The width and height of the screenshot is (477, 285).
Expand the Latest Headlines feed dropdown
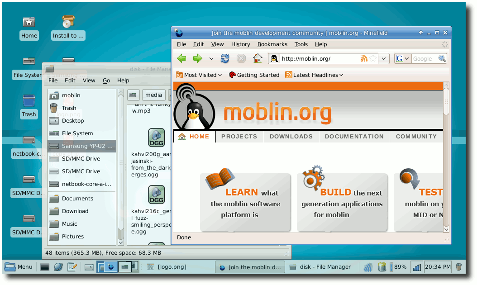tap(314, 75)
